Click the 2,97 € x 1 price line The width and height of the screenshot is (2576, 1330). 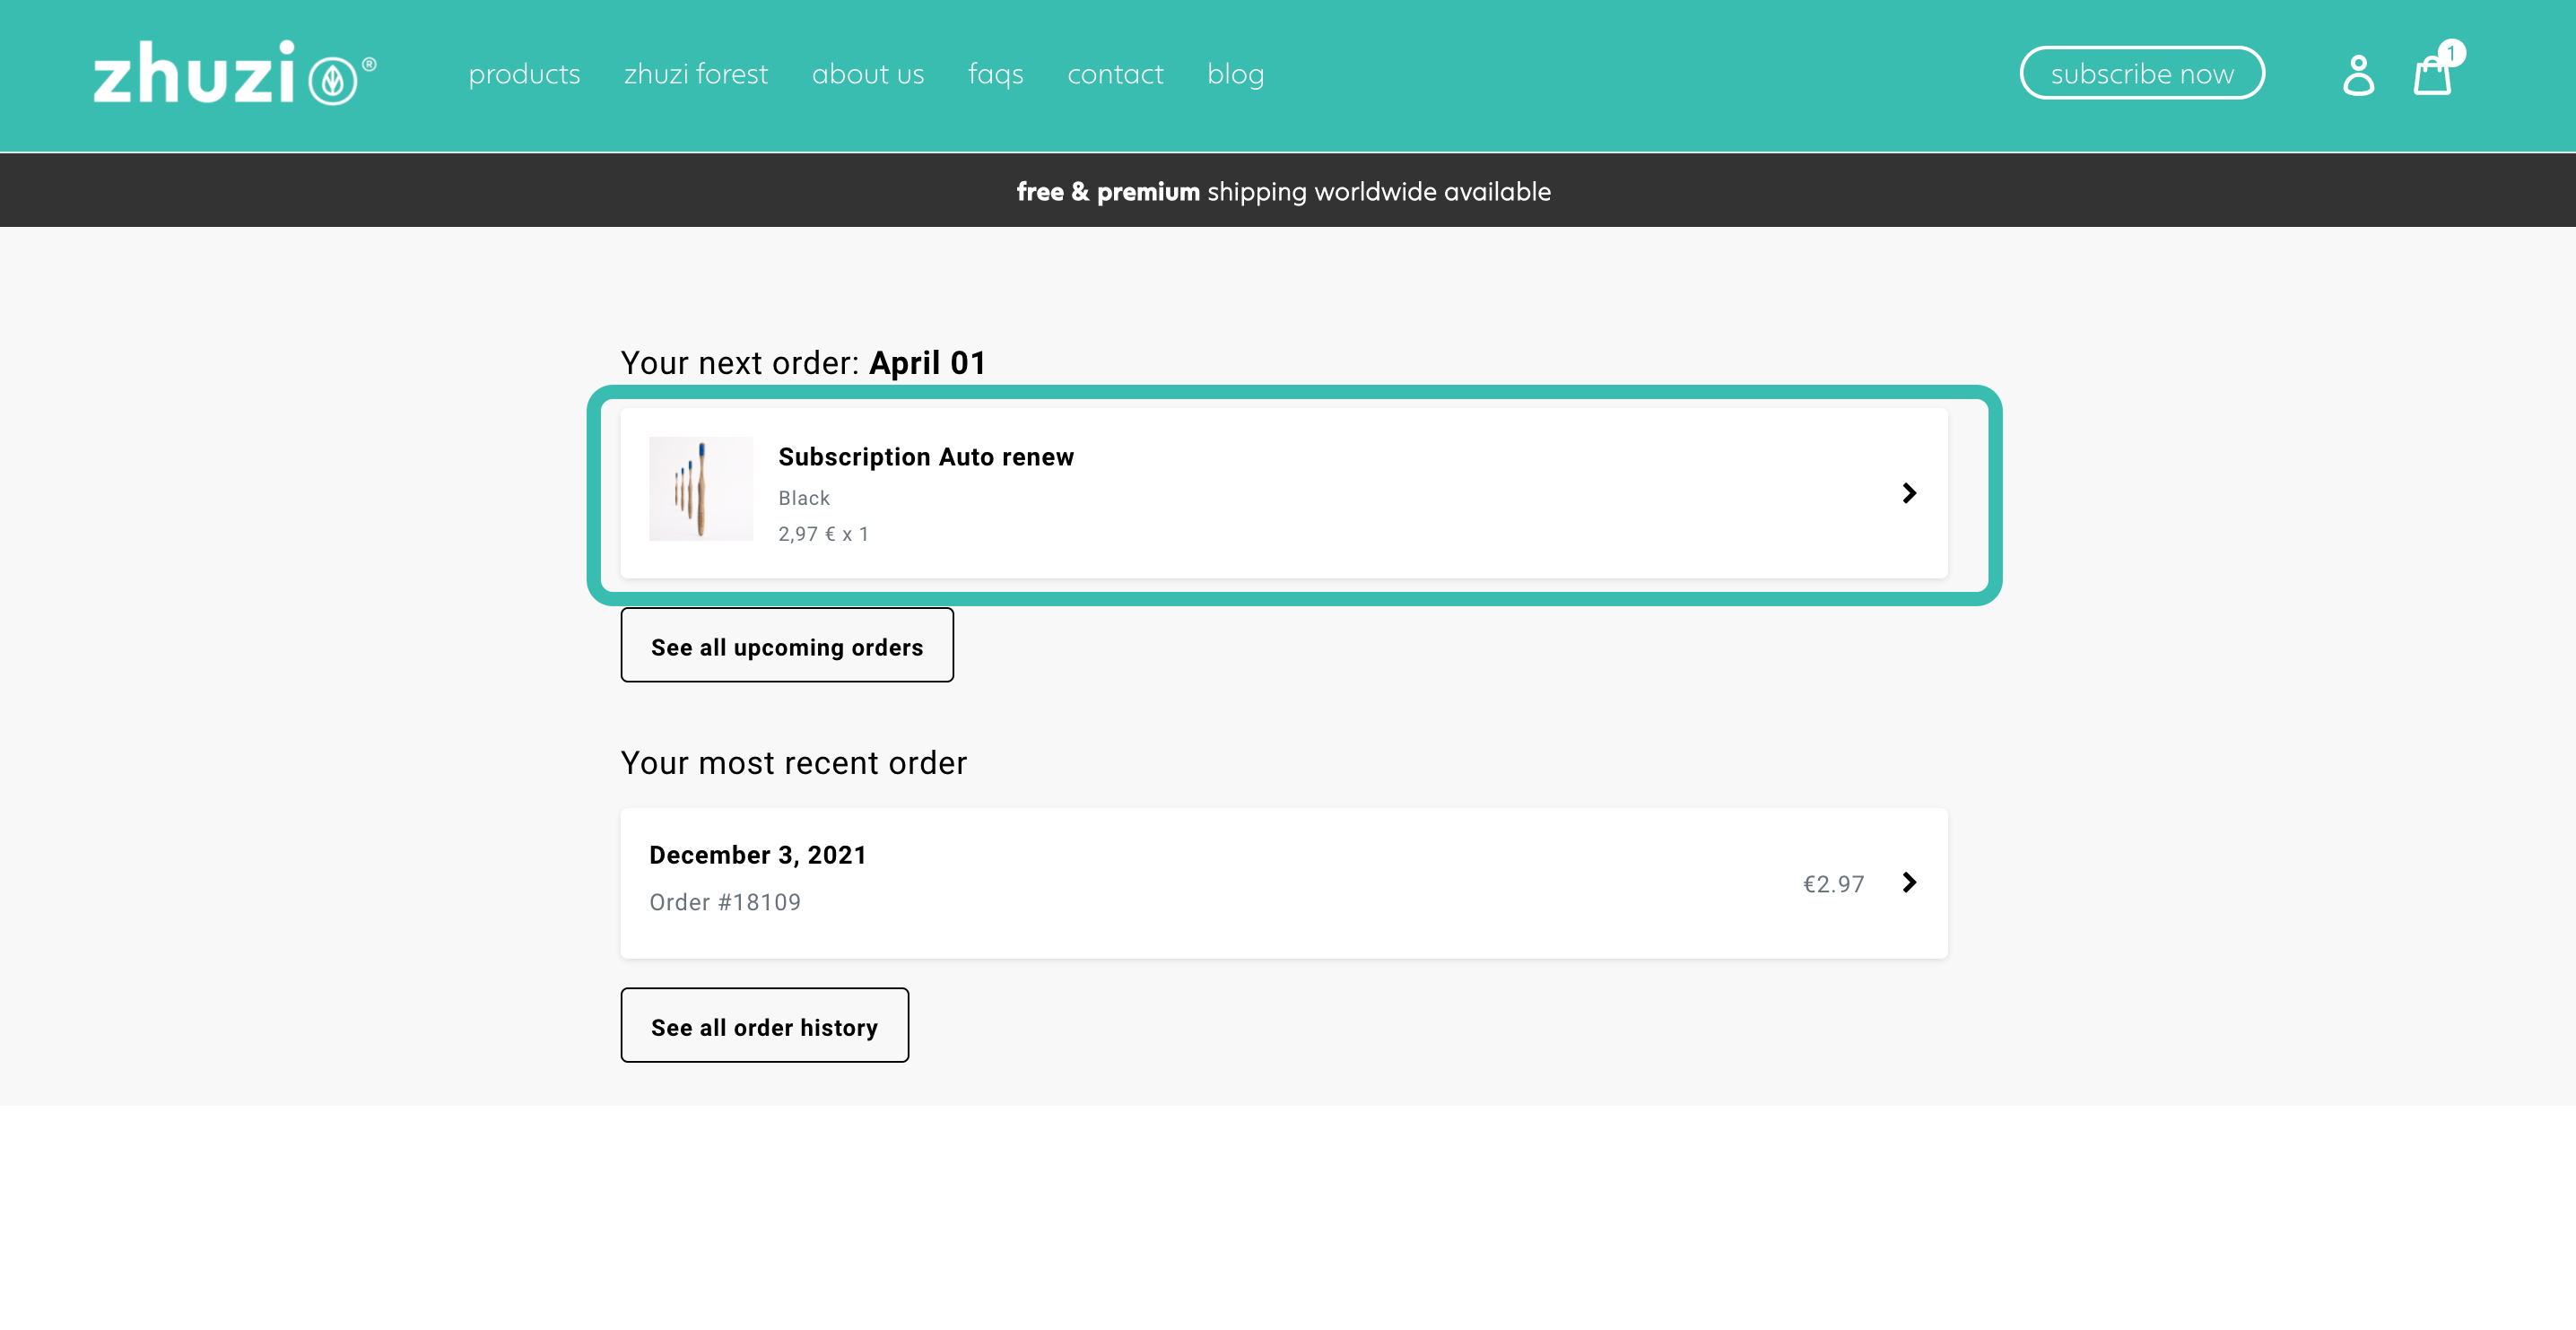click(823, 534)
